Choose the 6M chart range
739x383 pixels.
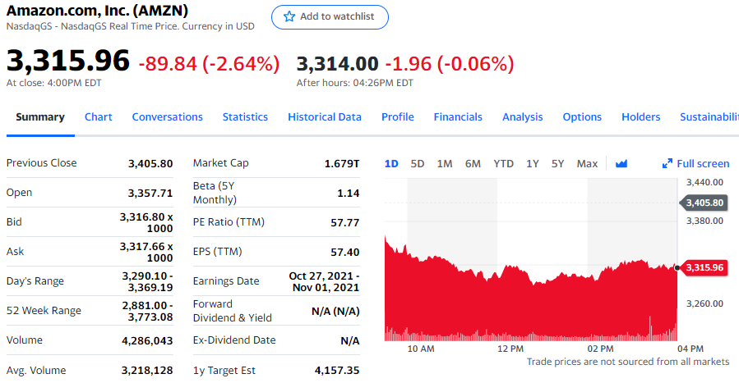[473, 164]
